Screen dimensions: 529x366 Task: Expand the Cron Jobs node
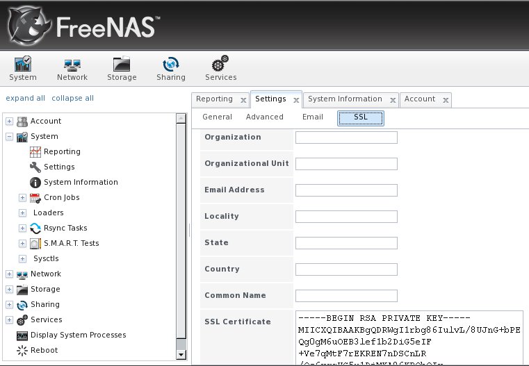[x=22, y=197]
